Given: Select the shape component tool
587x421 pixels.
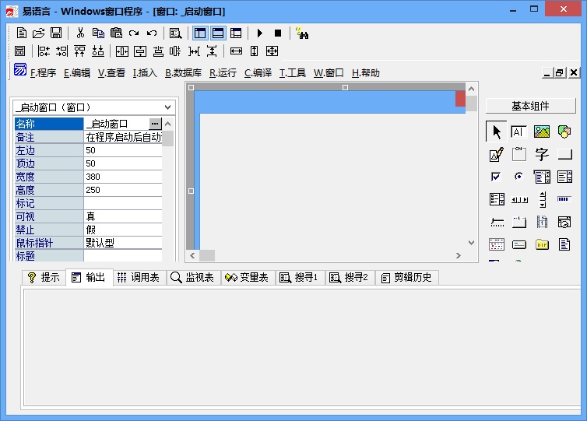Looking at the screenshot, I should 564,132.
